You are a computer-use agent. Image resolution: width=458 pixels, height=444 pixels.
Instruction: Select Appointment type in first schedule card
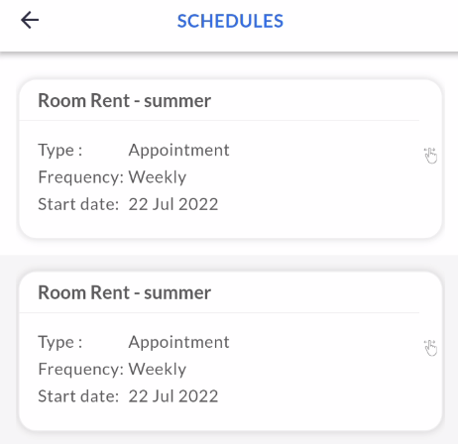pyautogui.click(x=178, y=151)
